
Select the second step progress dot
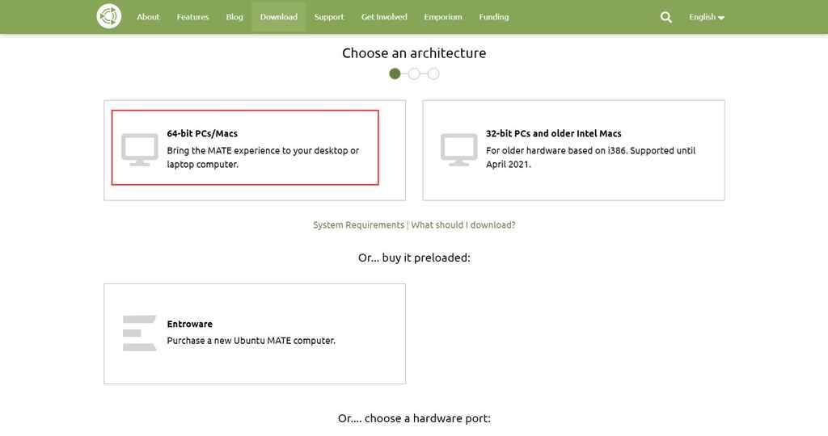414,73
